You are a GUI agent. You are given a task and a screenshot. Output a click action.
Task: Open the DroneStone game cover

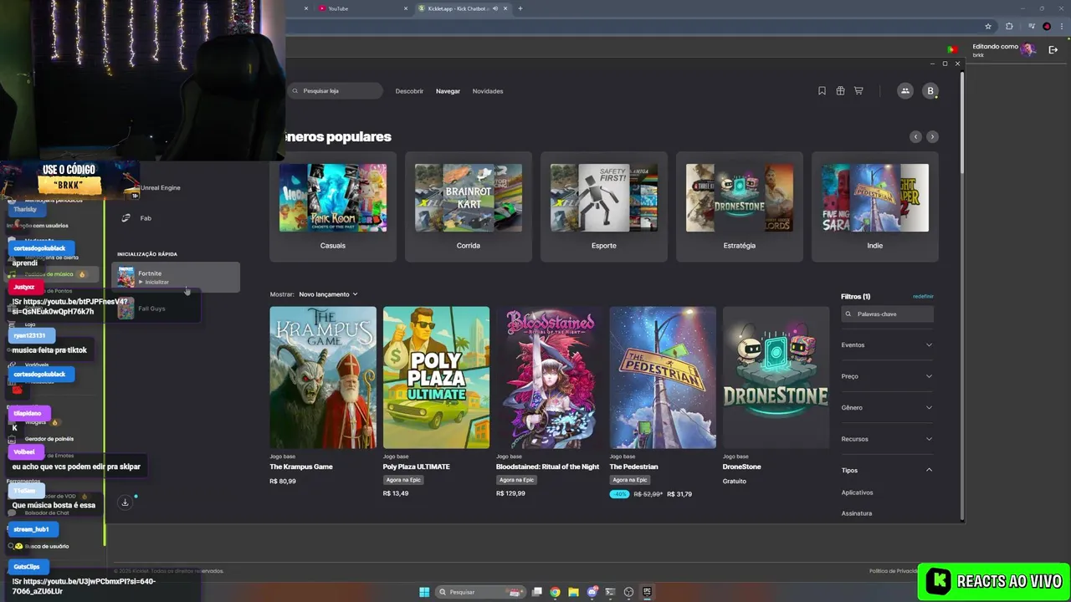(x=776, y=377)
